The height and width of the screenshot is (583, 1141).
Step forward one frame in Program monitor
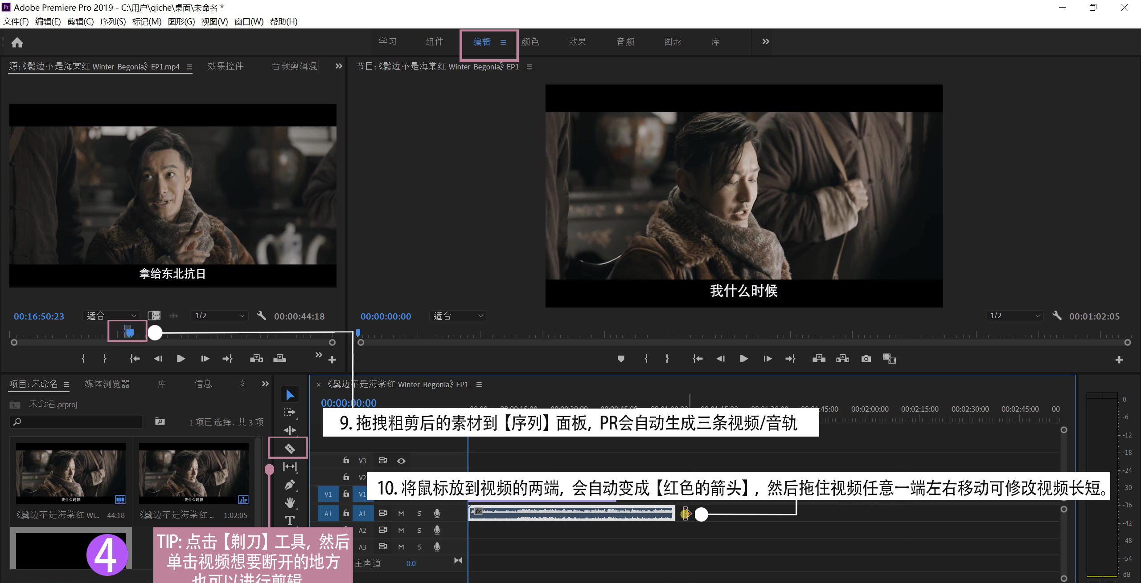pos(768,359)
